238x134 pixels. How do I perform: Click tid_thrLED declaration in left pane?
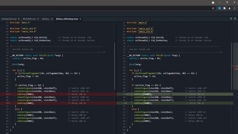tap(29, 38)
